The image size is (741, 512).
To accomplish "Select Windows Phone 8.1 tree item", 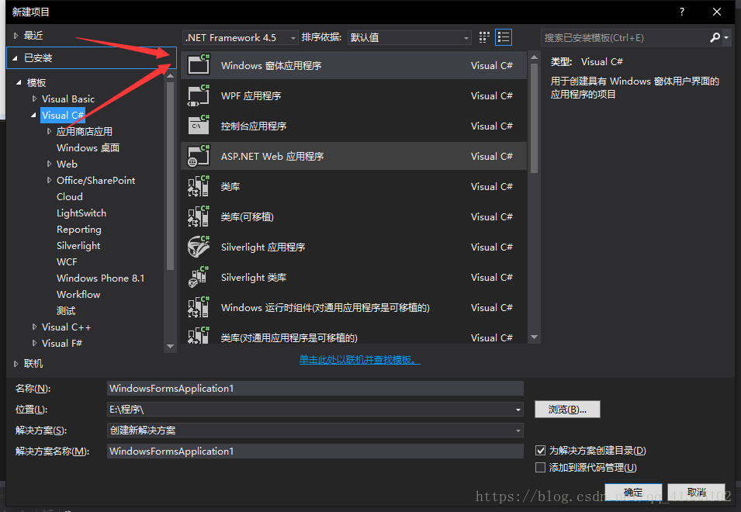I will tap(100, 278).
